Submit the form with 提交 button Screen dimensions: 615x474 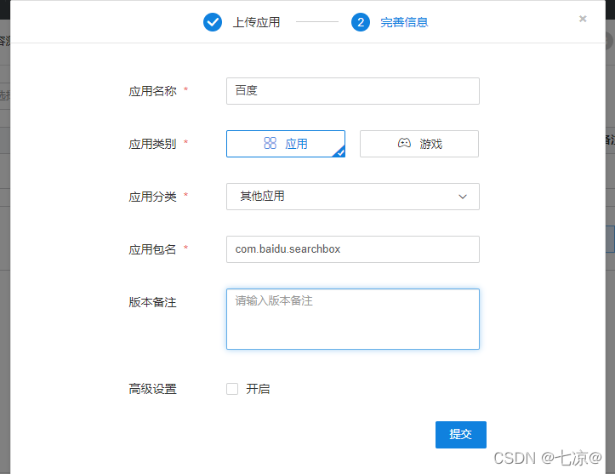tap(461, 434)
